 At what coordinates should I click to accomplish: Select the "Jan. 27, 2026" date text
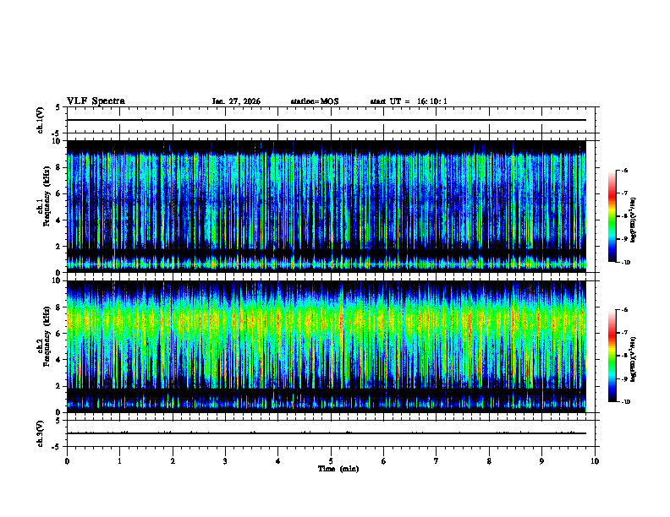pyautogui.click(x=236, y=101)
